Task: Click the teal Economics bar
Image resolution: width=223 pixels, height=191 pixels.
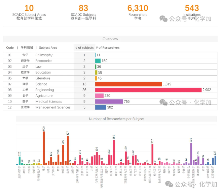Action: (x=98, y=61)
